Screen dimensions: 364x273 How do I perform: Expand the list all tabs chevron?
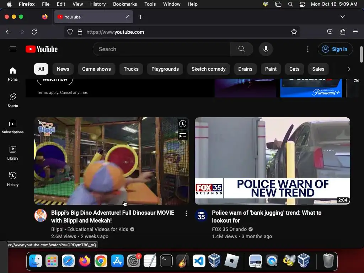[343, 17]
